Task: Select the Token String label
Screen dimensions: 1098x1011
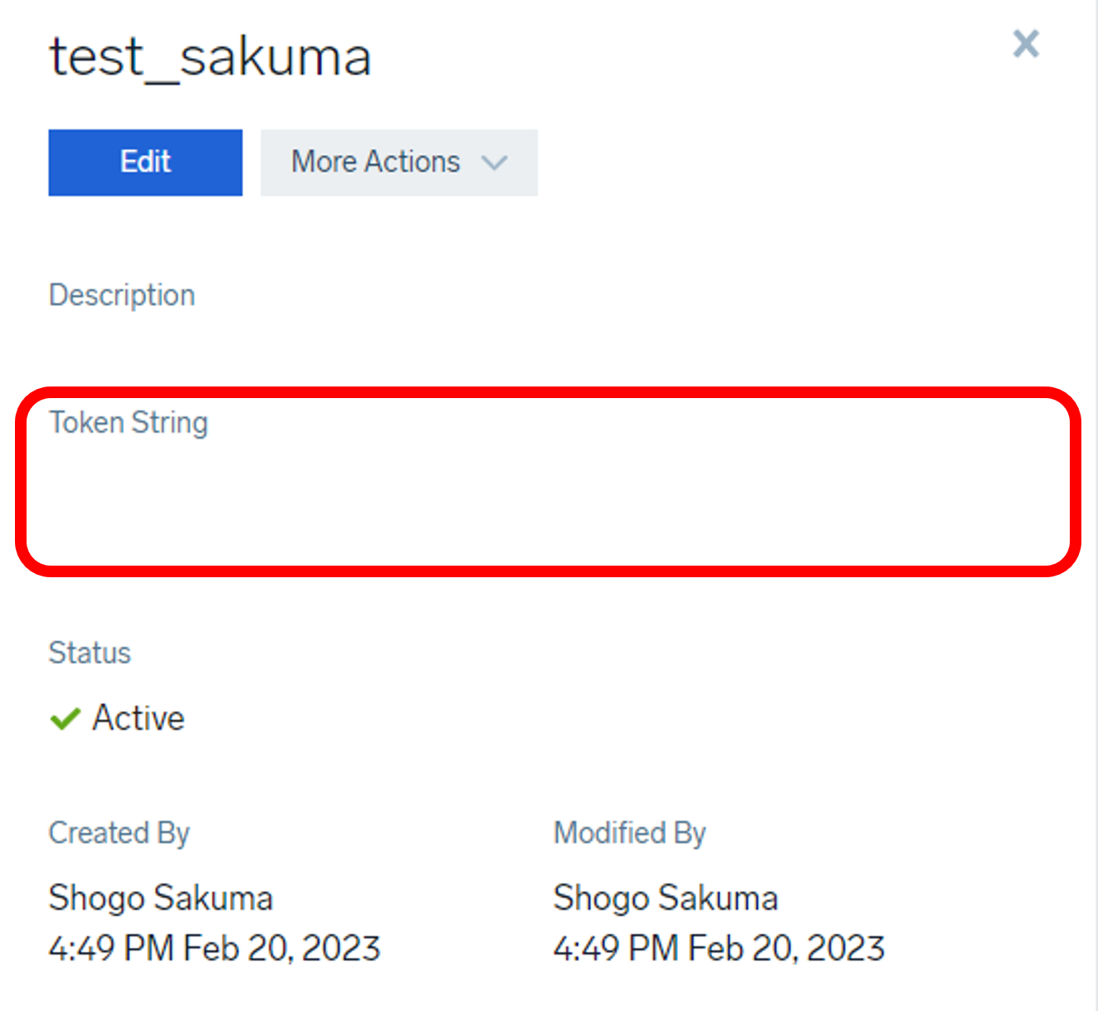Action: 128,422
